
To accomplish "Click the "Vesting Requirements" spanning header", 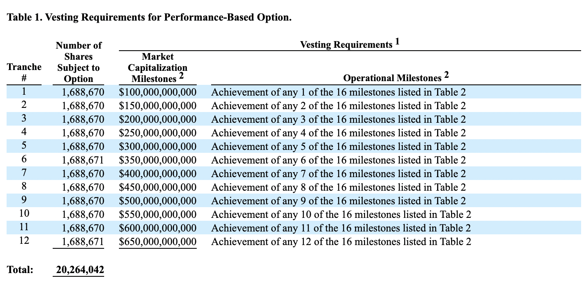I will [x=346, y=44].
